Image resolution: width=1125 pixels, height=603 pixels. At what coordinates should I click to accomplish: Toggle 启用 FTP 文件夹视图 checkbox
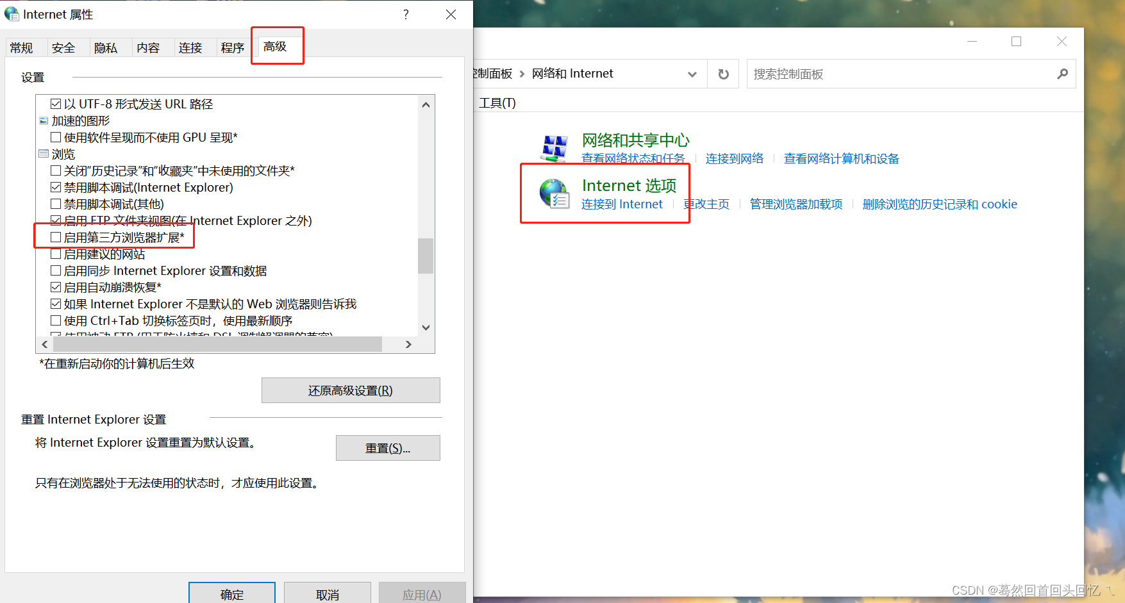56,220
